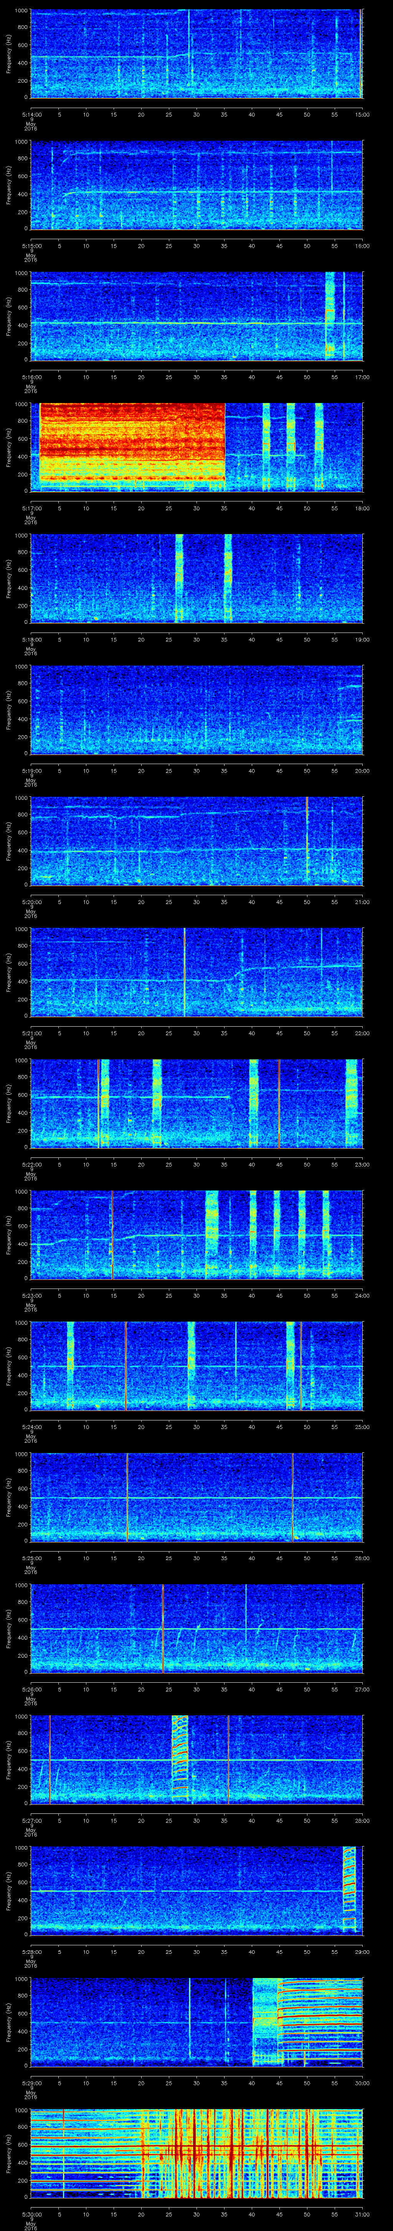This screenshot has width=393, height=2231.
Task: Select the '26:00' end time label
Action: pos(363,1558)
